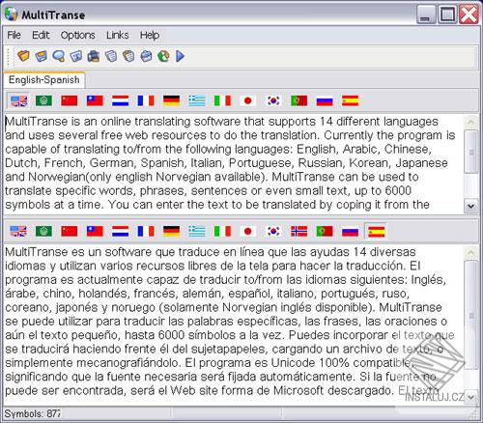Choose German flag in target language row
The image size is (483, 423).
171,231
